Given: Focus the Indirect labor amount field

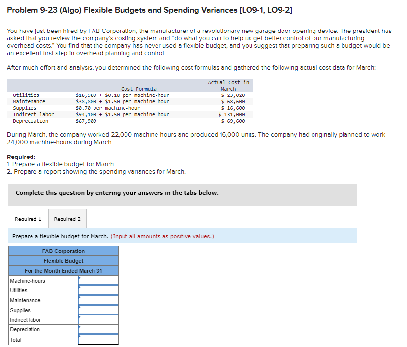Looking at the screenshot, I should [x=98, y=320].
